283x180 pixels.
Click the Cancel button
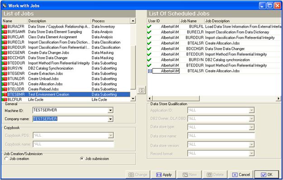click(x=241, y=175)
